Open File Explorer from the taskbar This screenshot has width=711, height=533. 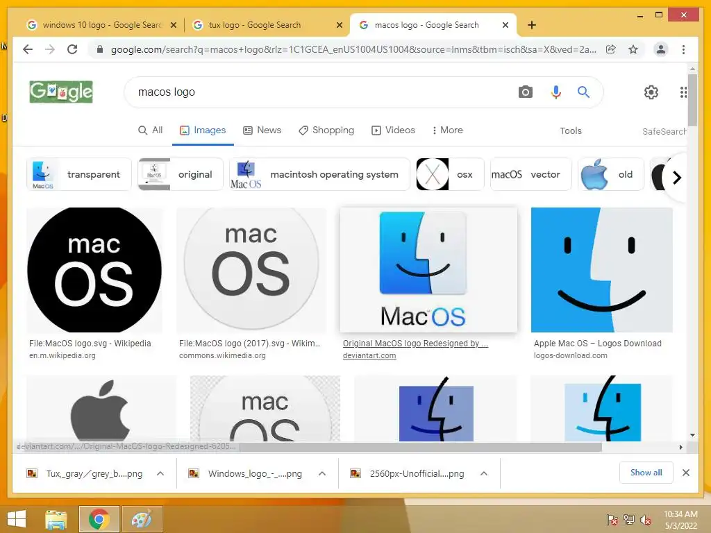pos(56,519)
